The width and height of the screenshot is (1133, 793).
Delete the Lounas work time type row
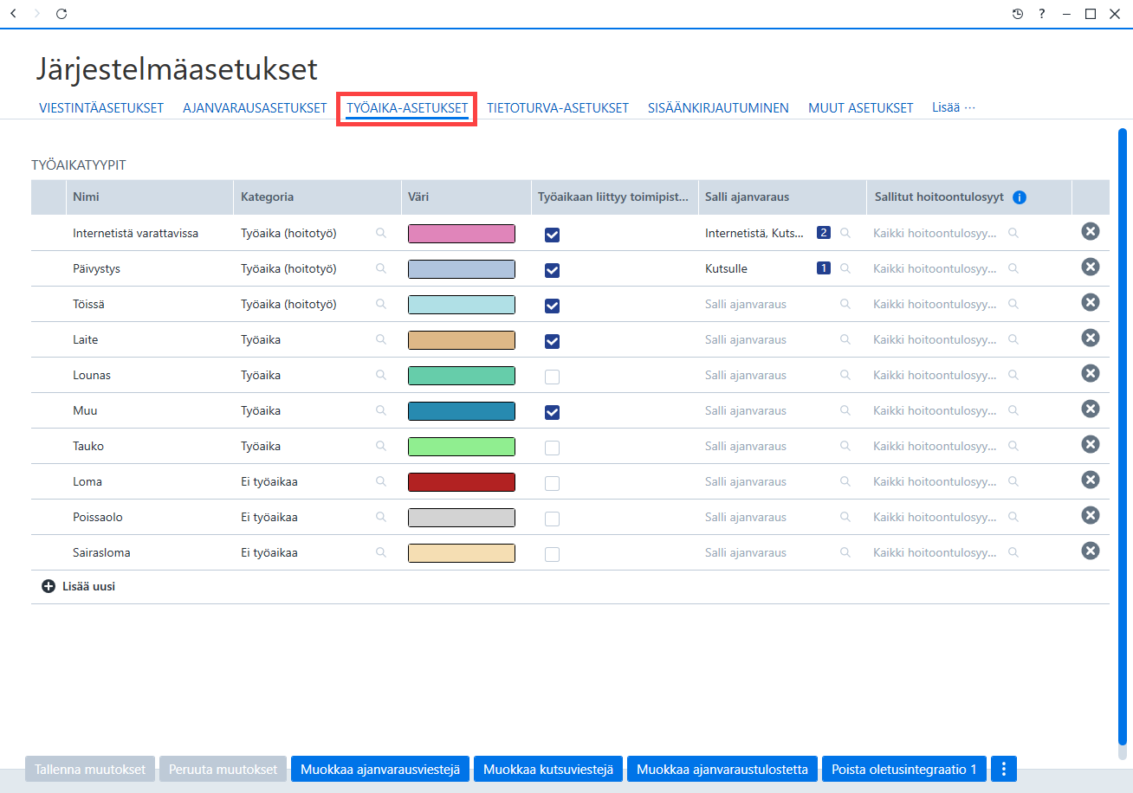click(x=1091, y=373)
